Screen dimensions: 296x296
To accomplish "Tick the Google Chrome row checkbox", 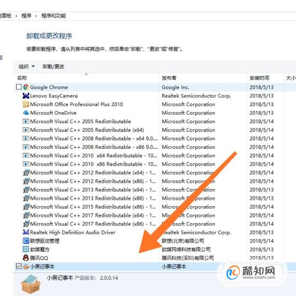I will (x=19, y=87).
